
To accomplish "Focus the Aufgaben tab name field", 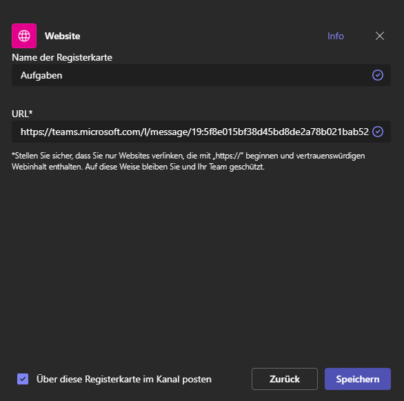I will 201,75.
